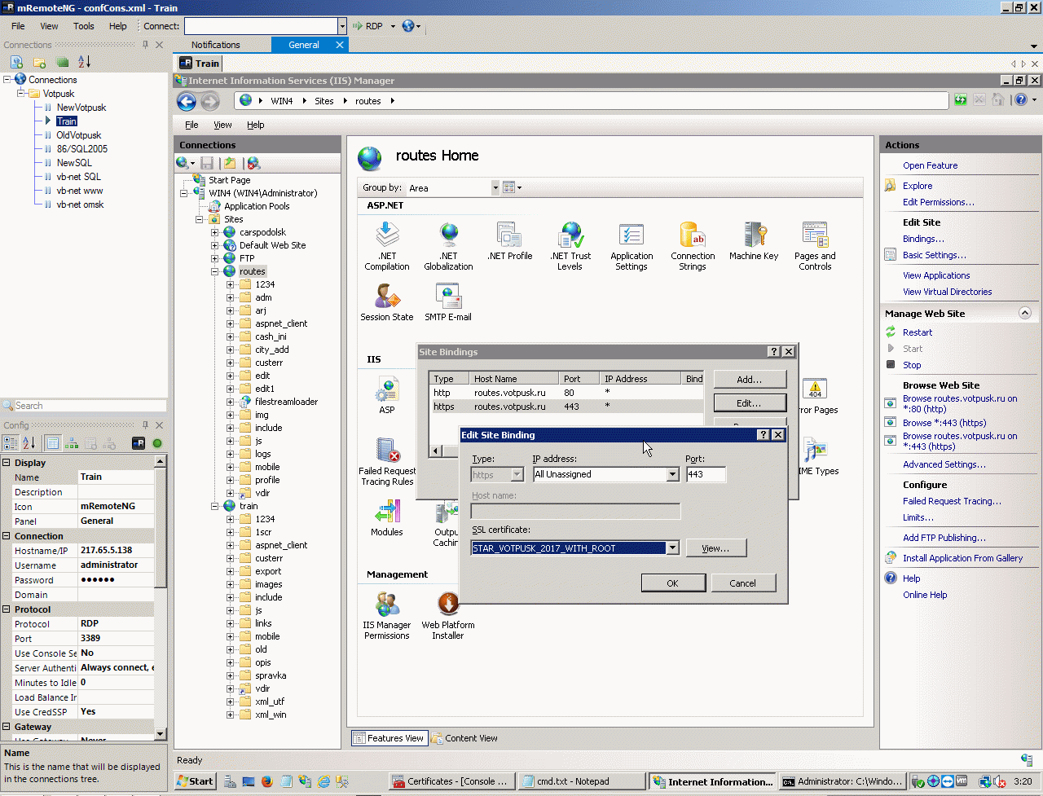Open the IIS Manager View menu
Screen dimensions: 1043x796
click(222, 125)
